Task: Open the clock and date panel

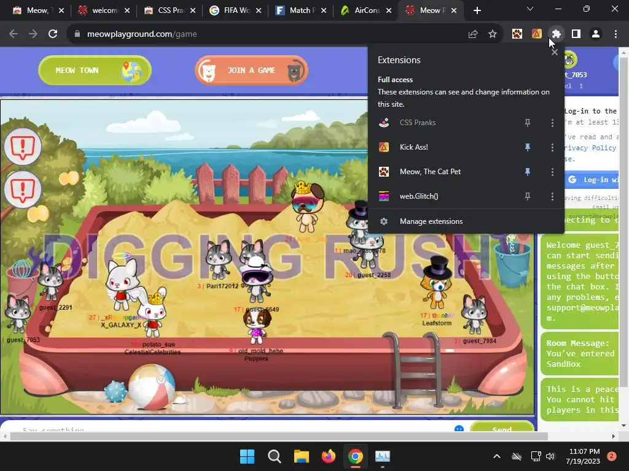Action: [584, 456]
